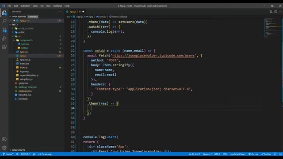Click the feedback icon in status bar

pyautogui.click(x=275, y=154)
